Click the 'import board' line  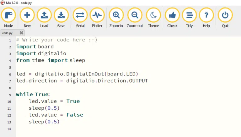35,47
